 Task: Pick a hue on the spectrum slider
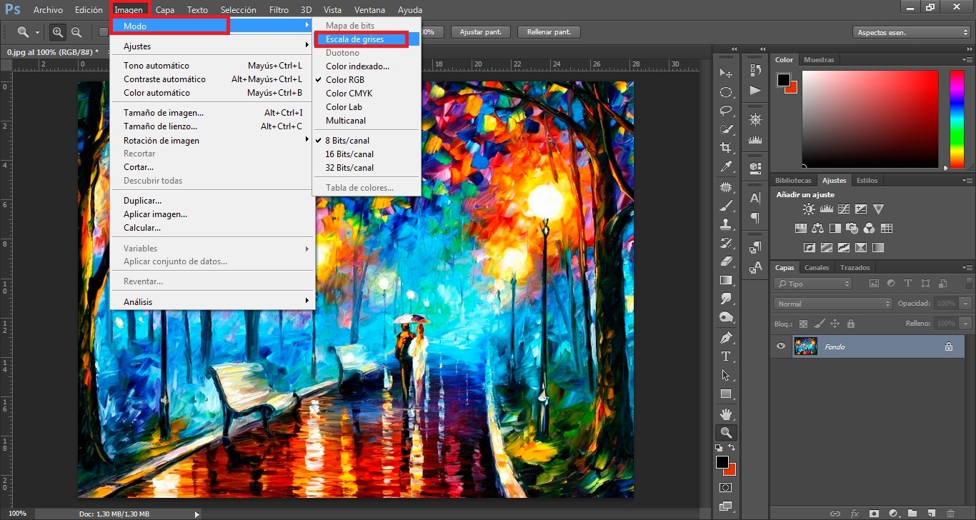point(956,119)
